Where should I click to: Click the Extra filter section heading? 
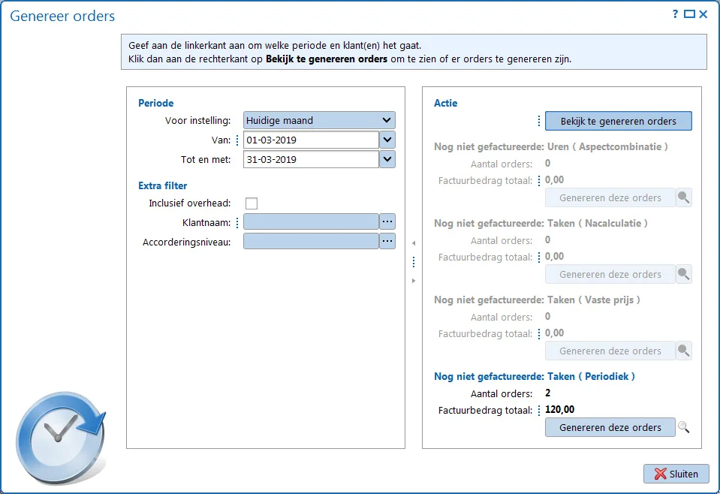(x=163, y=185)
